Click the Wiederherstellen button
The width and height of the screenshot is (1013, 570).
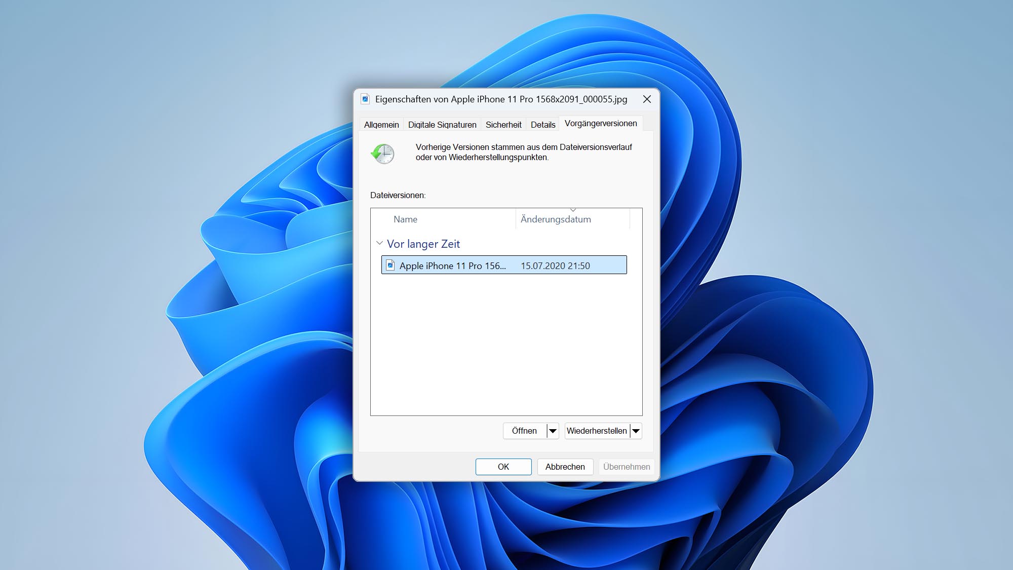click(x=597, y=431)
